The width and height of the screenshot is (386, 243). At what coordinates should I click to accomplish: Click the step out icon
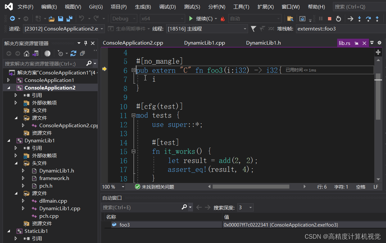coord(377,19)
